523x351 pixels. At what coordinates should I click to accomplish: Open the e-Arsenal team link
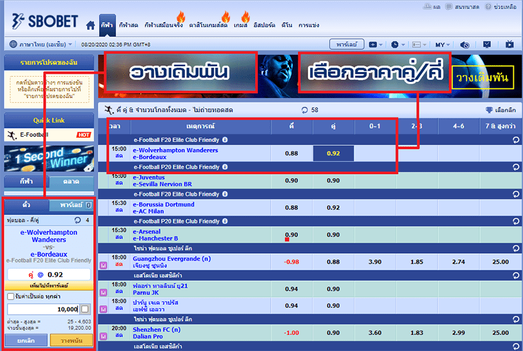coord(147,231)
